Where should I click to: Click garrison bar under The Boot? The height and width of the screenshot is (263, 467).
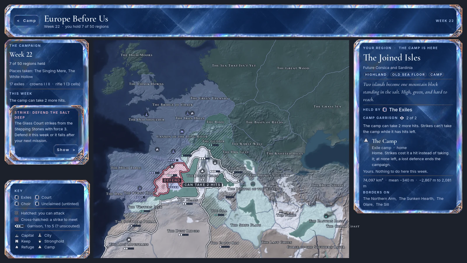tap(237, 172)
